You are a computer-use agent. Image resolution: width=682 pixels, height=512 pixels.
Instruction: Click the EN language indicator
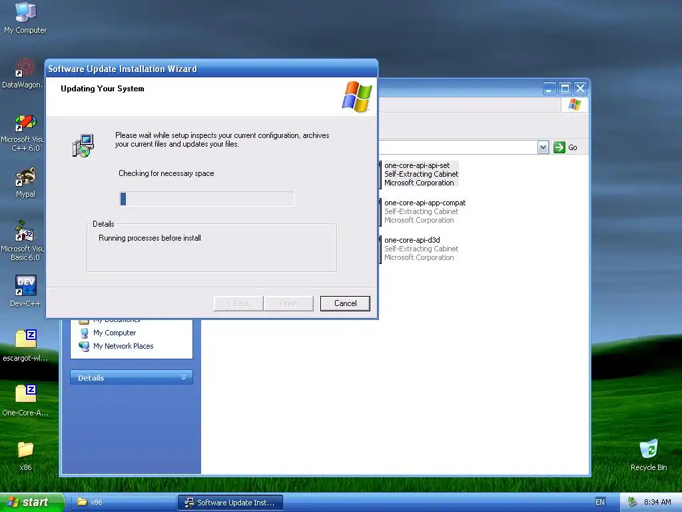tap(600, 502)
